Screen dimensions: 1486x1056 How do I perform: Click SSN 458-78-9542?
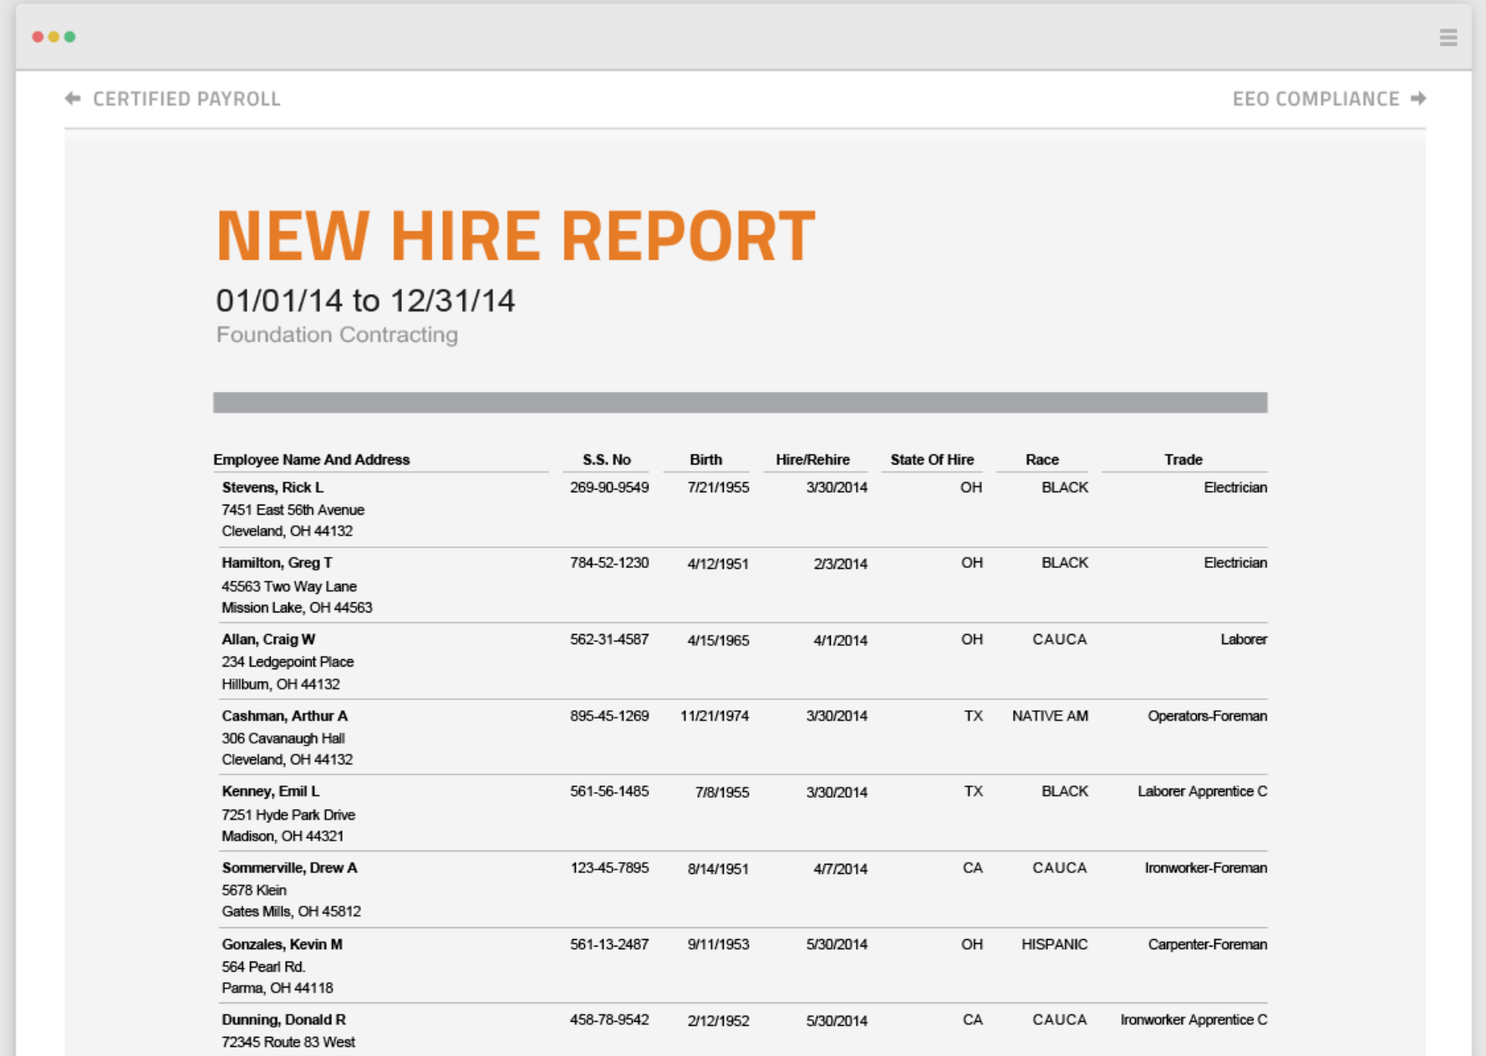[609, 1019]
